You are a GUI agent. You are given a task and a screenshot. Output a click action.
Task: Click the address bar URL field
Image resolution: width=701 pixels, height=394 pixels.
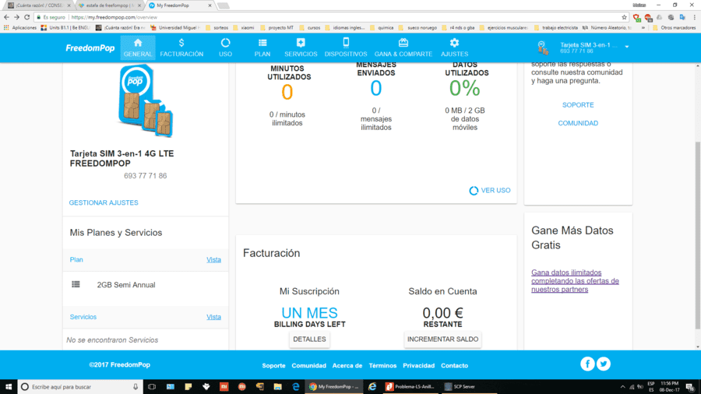click(331, 17)
